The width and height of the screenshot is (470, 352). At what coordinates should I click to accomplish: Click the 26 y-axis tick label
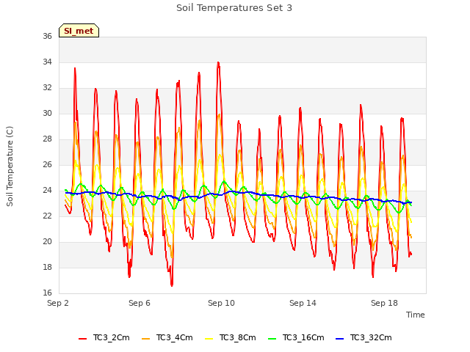(x=47, y=164)
